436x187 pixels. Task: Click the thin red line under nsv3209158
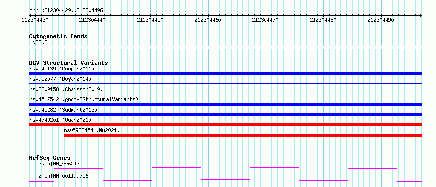pyautogui.click(x=225, y=93)
